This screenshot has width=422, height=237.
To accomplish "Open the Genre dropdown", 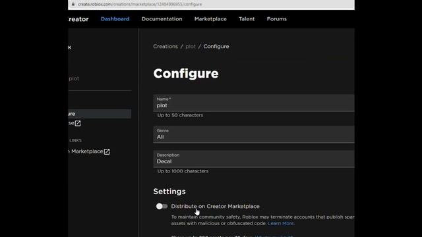I will pos(254,134).
